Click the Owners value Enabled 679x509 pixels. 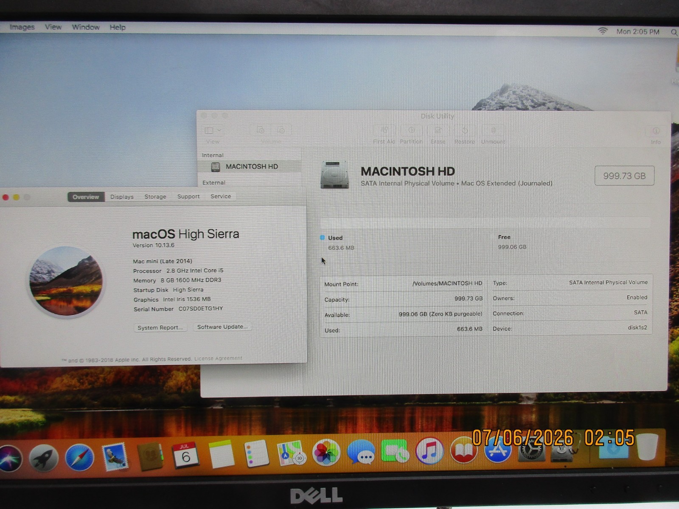[x=637, y=297]
